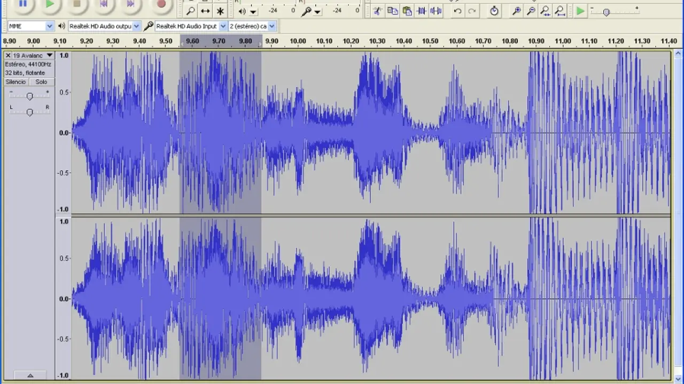This screenshot has height=384, width=684.
Task: Toggle Solo on the Avalanc track
Action: click(41, 82)
